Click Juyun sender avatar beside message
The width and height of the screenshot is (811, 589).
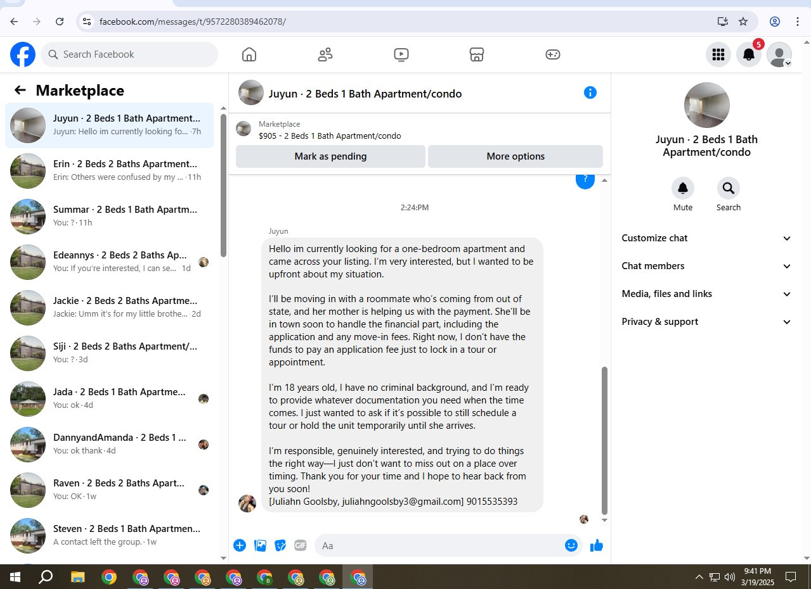click(x=247, y=503)
